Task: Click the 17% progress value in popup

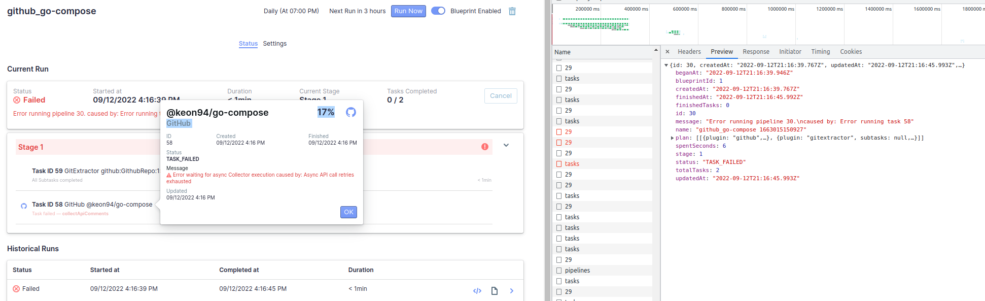Action: click(326, 112)
